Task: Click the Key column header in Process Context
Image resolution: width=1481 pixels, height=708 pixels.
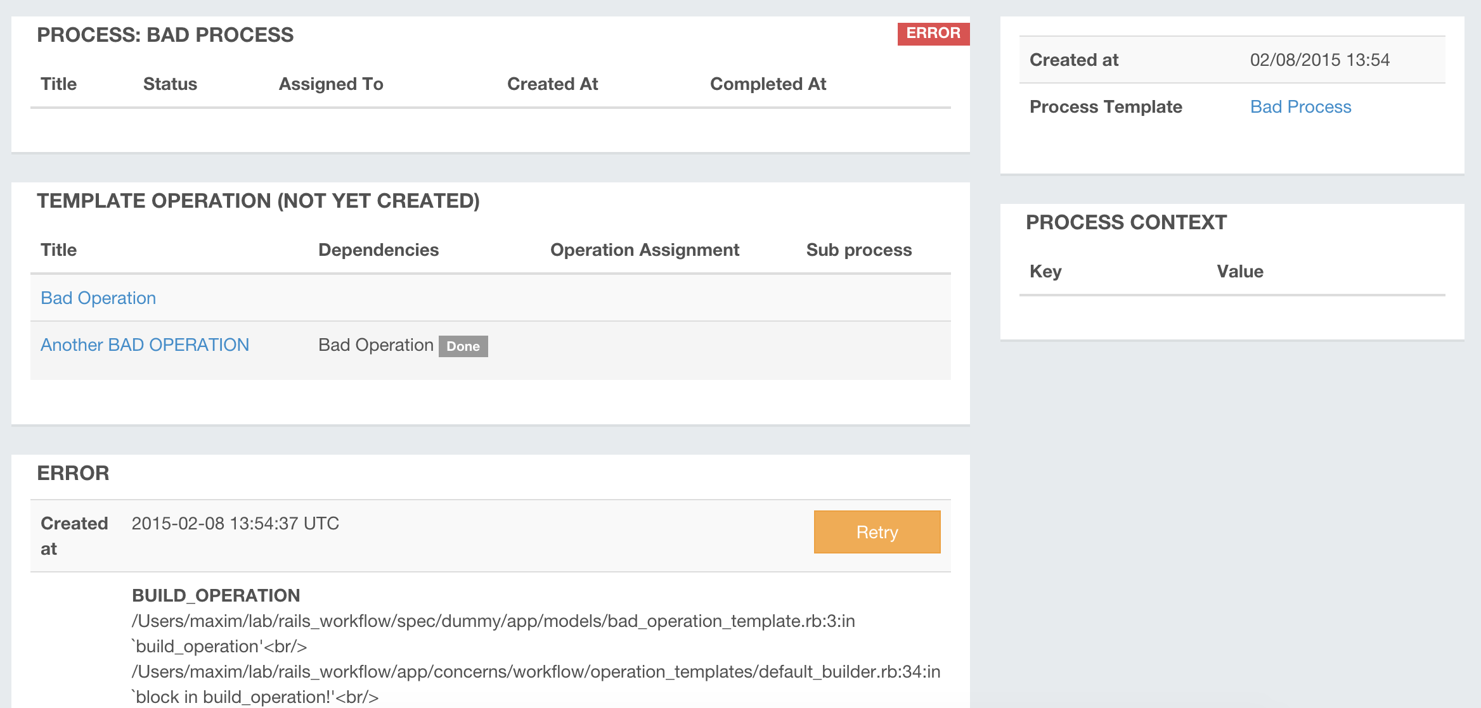Action: tap(1045, 271)
